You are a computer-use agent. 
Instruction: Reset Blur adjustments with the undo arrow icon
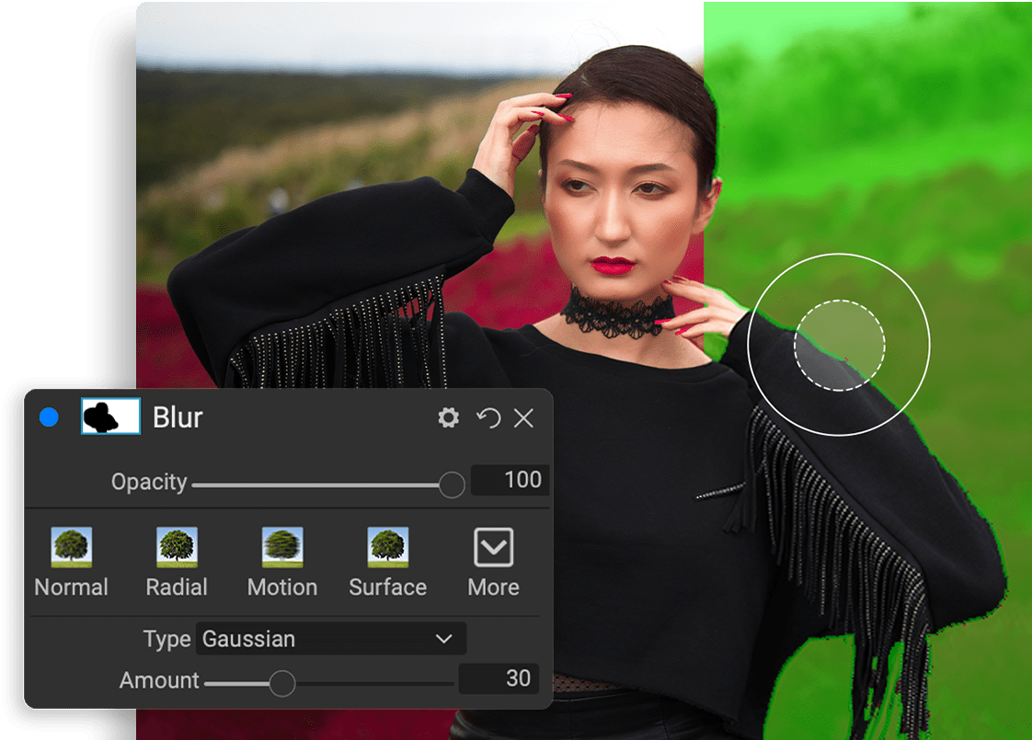[x=487, y=418]
